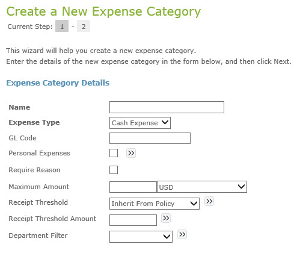Image resolution: width=297 pixels, height=253 pixels.
Task: Click the Maximum Amount input box
Action: [133, 187]
